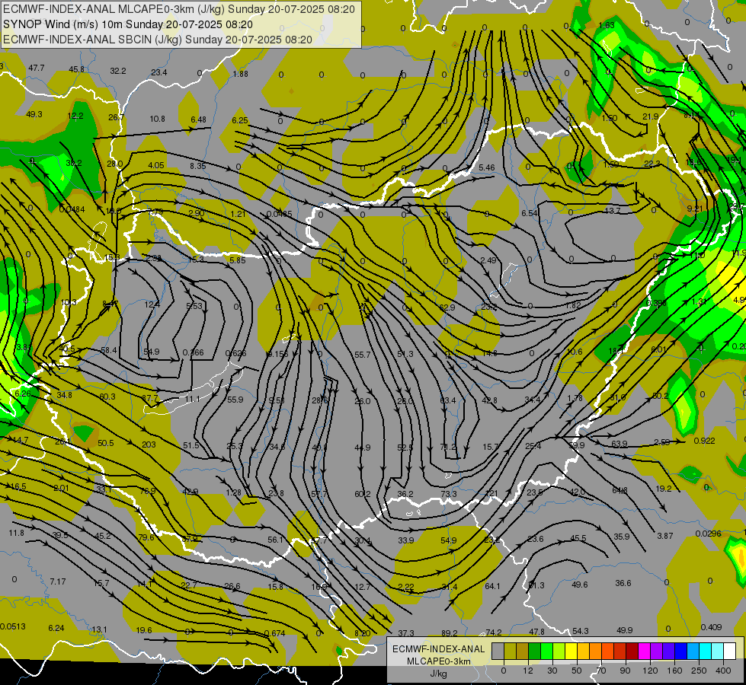
Task: Click the map value 62.9
Action: pos(447,307)
